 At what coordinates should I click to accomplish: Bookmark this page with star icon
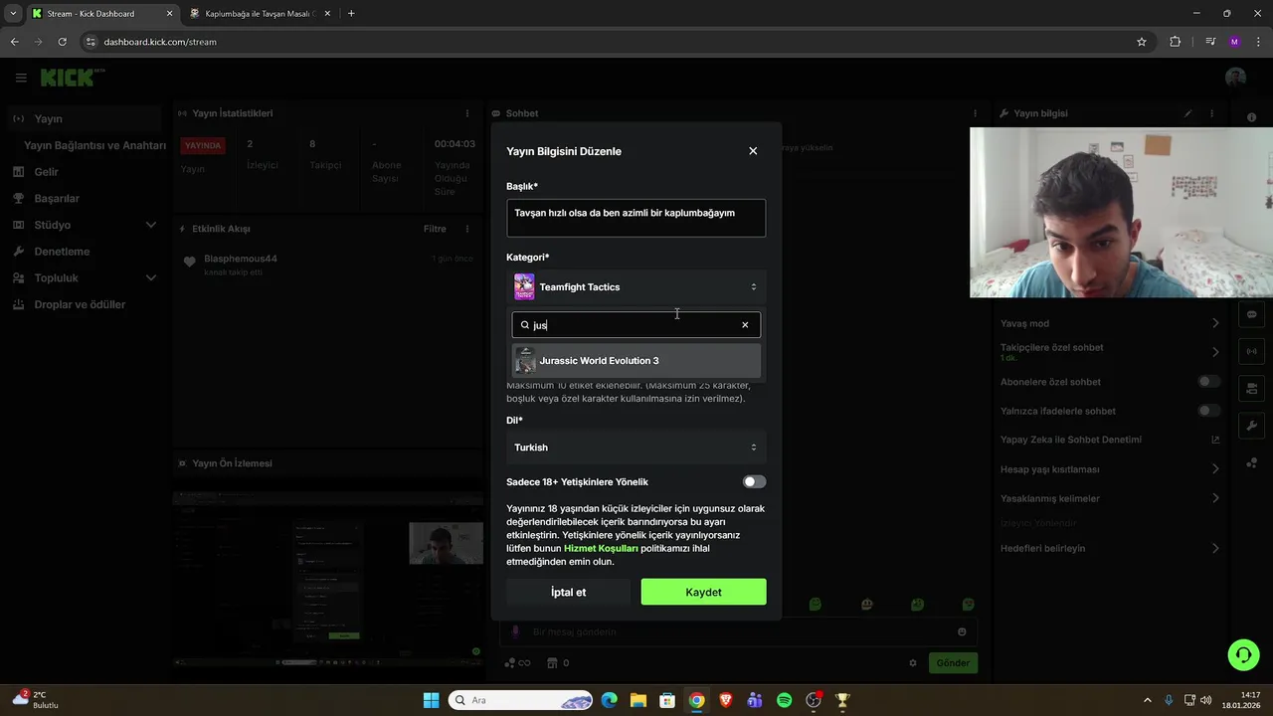1142,42
